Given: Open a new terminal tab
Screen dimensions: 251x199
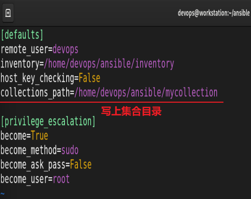Looking at the screenshot, I should pos(8,13).
